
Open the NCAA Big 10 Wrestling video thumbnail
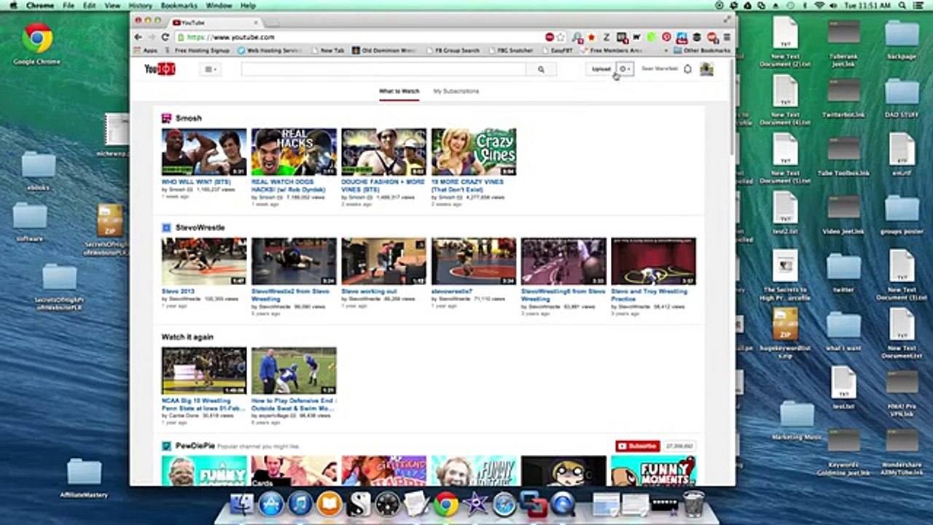pos(204,370)
